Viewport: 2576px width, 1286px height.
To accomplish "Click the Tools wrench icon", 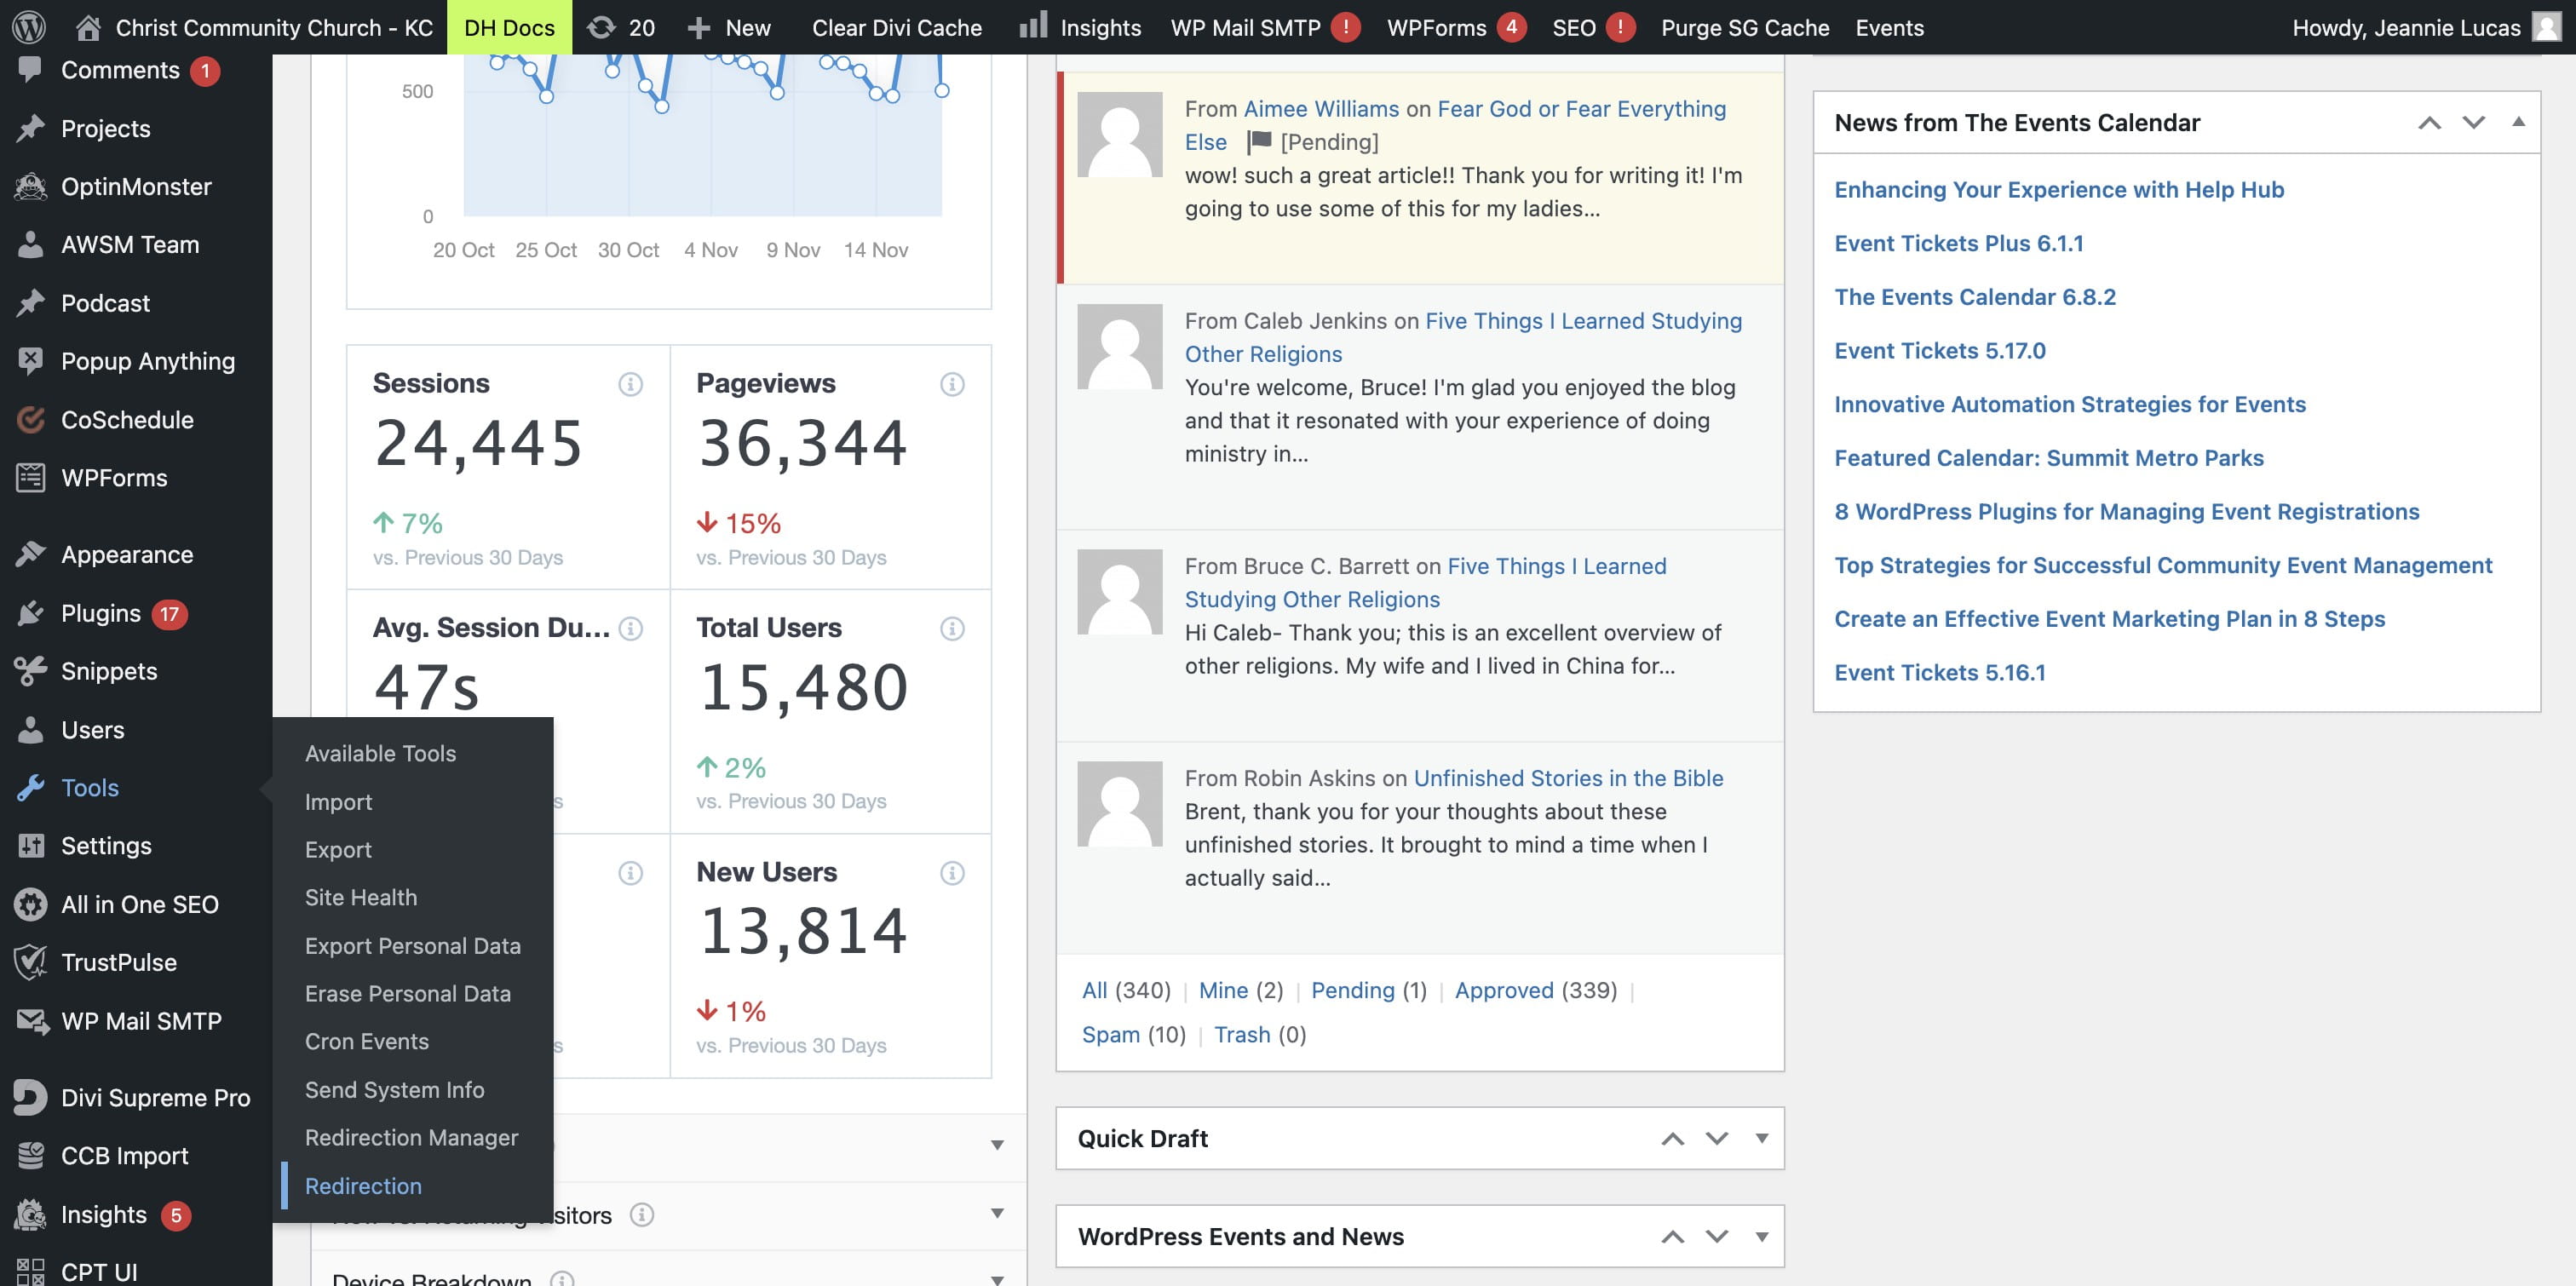I will coord(30,788).
